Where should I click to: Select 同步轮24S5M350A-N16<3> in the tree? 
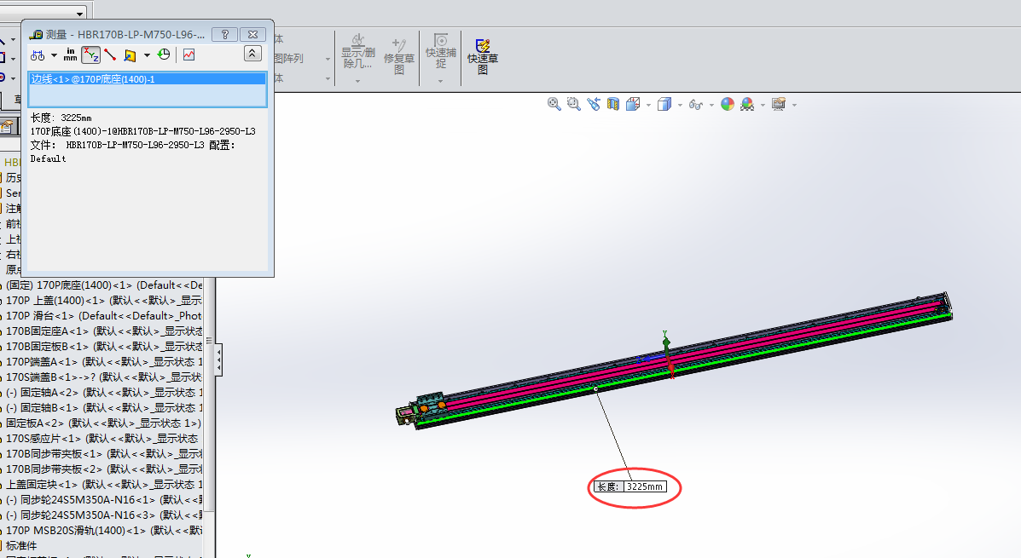tap(104, 515)
